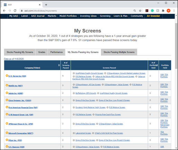Toggle star for O'Shaughnessy All Cap Screen
Screen dimensions: 178x150
click(74, 85)
